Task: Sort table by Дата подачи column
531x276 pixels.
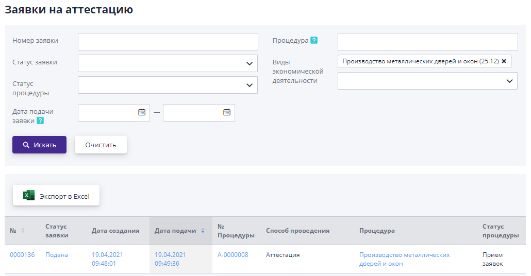Action: [x=203, y=231]
